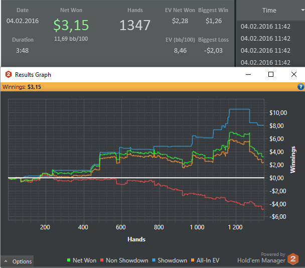Click the Hold'em Manager icon in the title bar
Viewport: 305px width, 268px height.
(x=8, y=74)
